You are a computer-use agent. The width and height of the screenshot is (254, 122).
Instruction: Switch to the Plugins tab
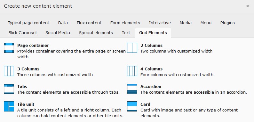227,23
